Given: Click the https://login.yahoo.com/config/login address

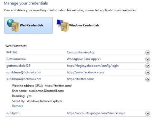Looking at the screenshot, I should click(x=93, y=66).
